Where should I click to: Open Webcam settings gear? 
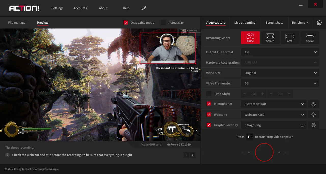click(x=314, y=115)
